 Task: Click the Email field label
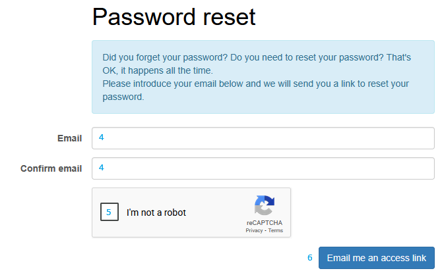click(70, 138)
